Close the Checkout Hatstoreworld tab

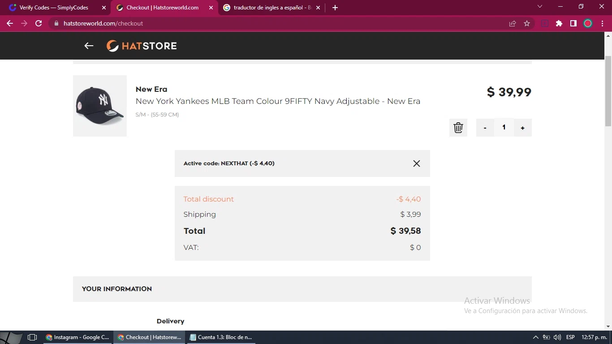(x=211, y=8)
